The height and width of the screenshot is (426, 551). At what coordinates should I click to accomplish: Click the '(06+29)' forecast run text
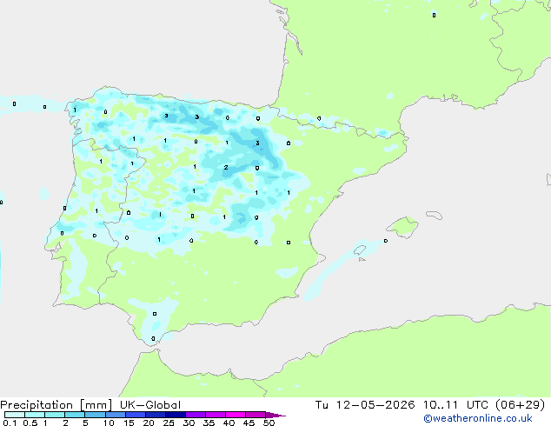pyautogui.click(x=520, y=405)
